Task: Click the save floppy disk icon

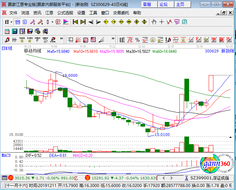Action: pos(30,31)
